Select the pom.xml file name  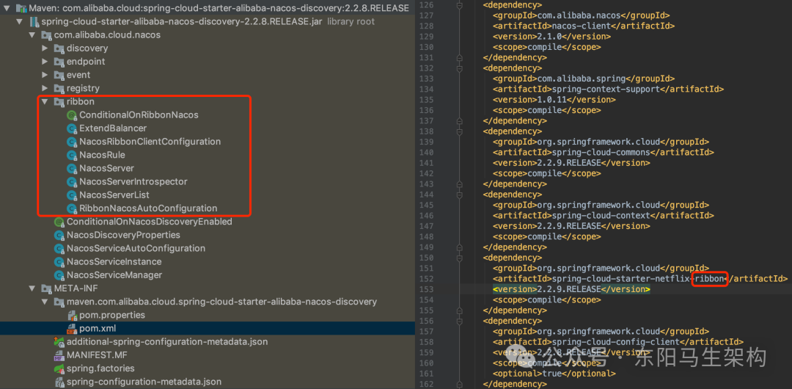click(98, 328)
